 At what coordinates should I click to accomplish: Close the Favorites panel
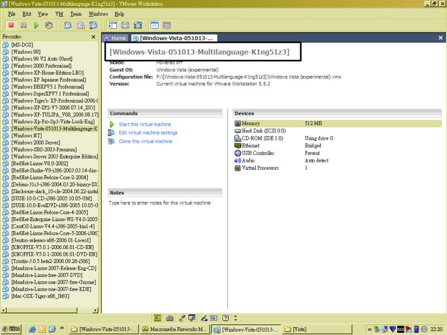point(93,37)
